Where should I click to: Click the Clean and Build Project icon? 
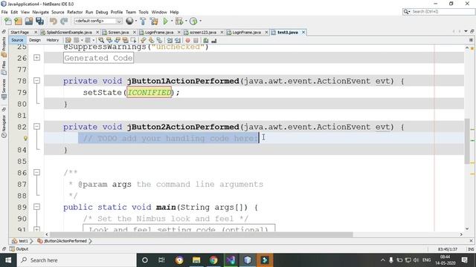tap(154, 22)
